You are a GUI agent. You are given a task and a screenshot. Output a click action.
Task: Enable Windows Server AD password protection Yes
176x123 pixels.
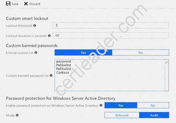121,105
